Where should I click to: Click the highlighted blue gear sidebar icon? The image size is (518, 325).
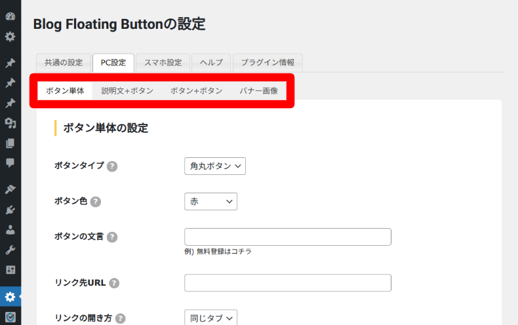tap(10, 297)
